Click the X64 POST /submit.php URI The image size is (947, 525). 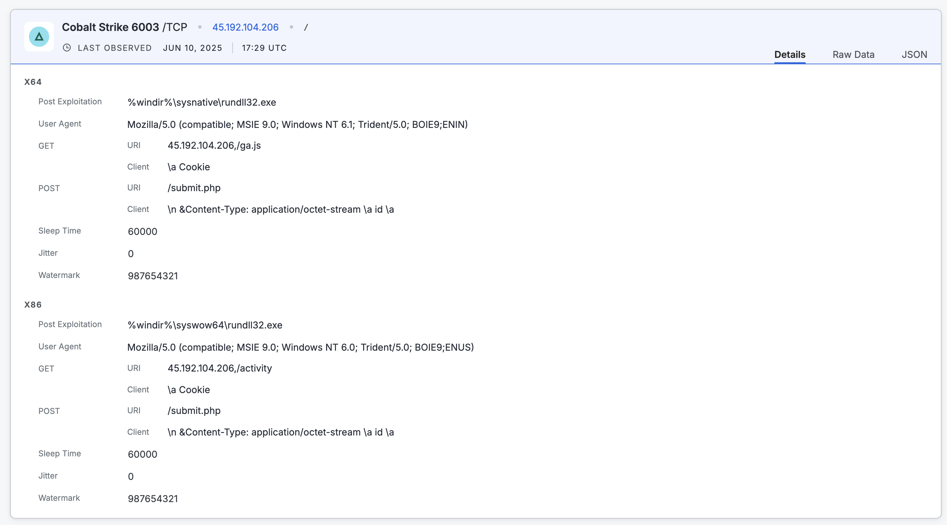(194, 188)
